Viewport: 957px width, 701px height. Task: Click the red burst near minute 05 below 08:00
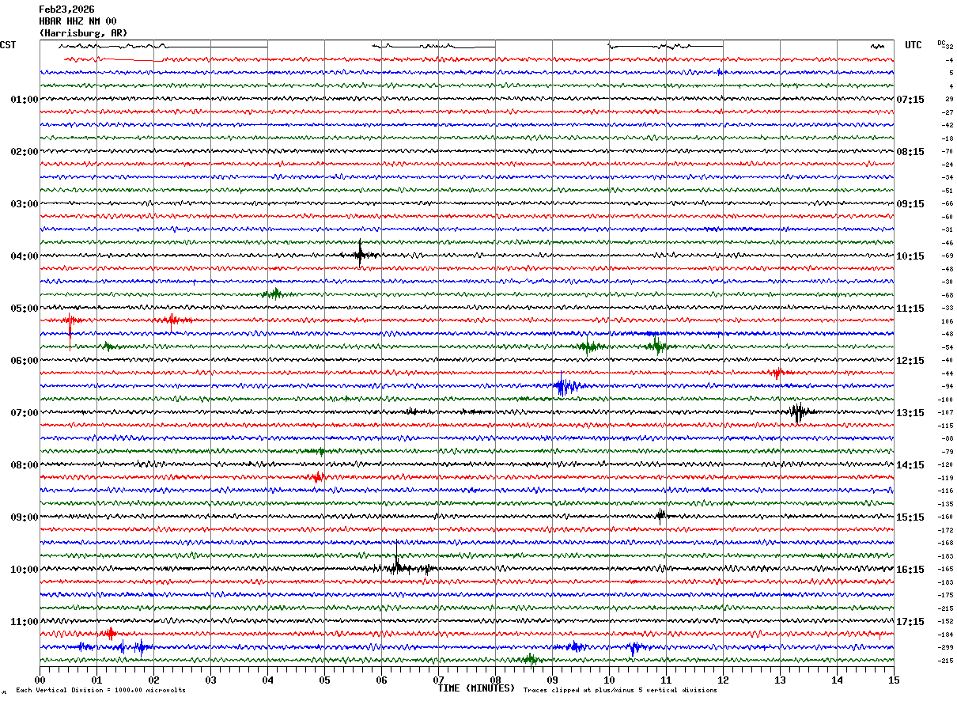pos(317,477)
